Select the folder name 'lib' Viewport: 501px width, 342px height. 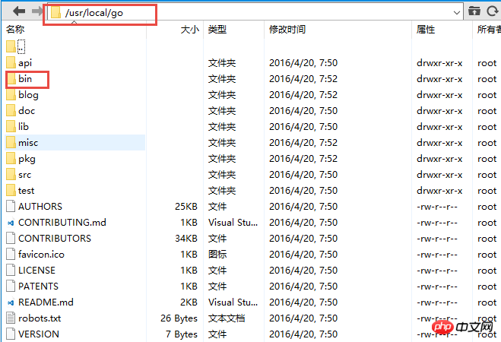tap(24, 126)
